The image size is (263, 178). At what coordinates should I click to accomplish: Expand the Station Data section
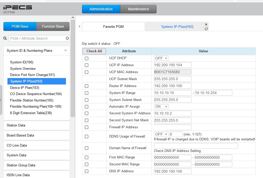coord(37,125)
